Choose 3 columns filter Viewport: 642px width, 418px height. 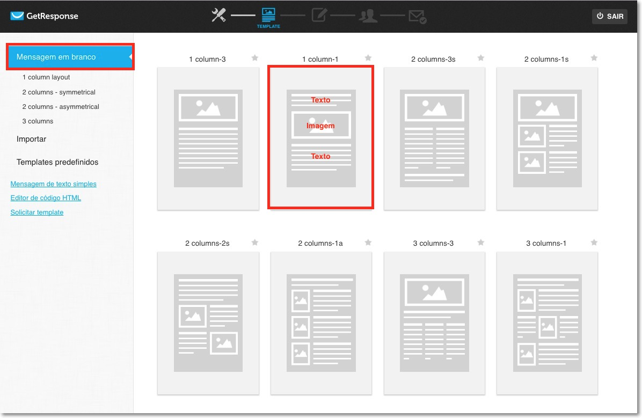38,121
